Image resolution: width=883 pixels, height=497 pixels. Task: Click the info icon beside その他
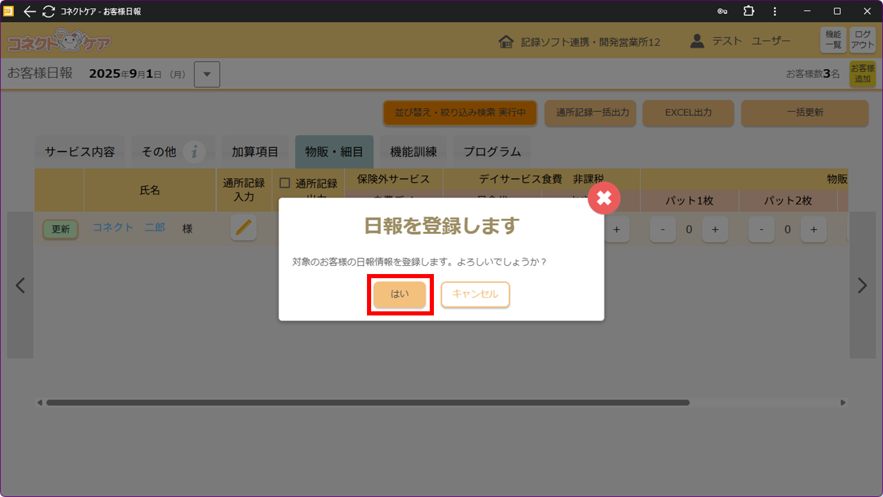click(195, 152)
